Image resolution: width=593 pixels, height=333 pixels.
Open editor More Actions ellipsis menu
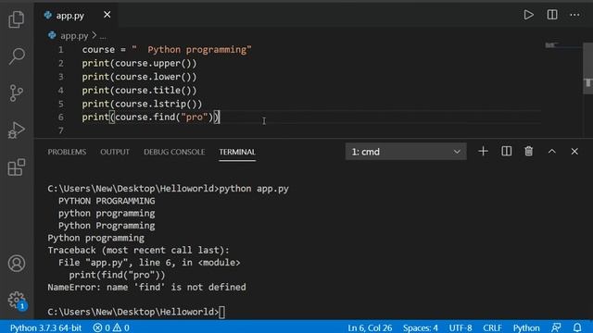(x=574, y=15)
